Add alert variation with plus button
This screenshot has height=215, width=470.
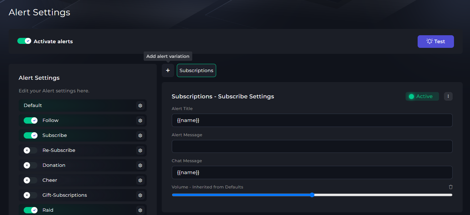click(168, 70)
